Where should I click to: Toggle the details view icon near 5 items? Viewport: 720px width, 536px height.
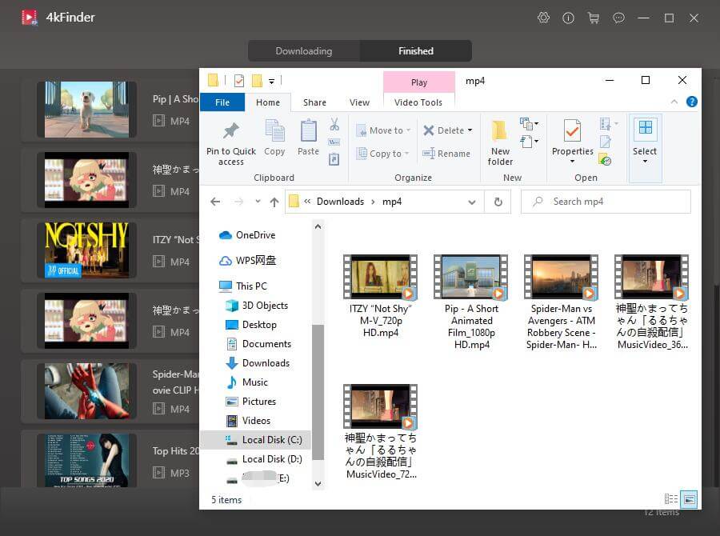pos(671,499)
